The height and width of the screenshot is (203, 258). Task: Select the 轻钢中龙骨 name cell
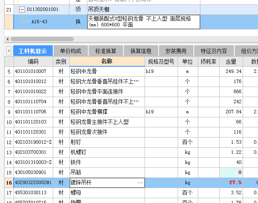point(107,71)
